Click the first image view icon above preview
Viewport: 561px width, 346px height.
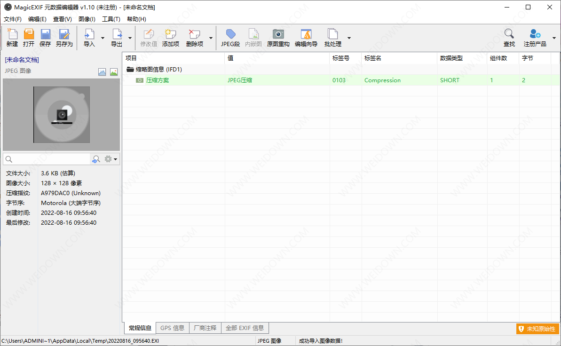point(102,72)
